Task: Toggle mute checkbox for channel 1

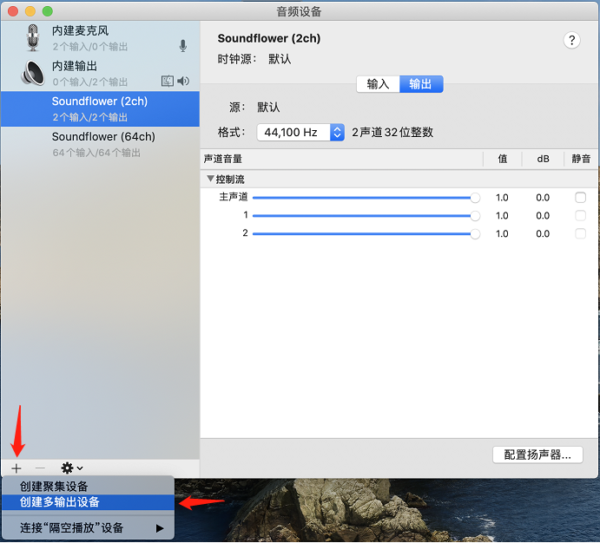Action: [x=581, y=215]
